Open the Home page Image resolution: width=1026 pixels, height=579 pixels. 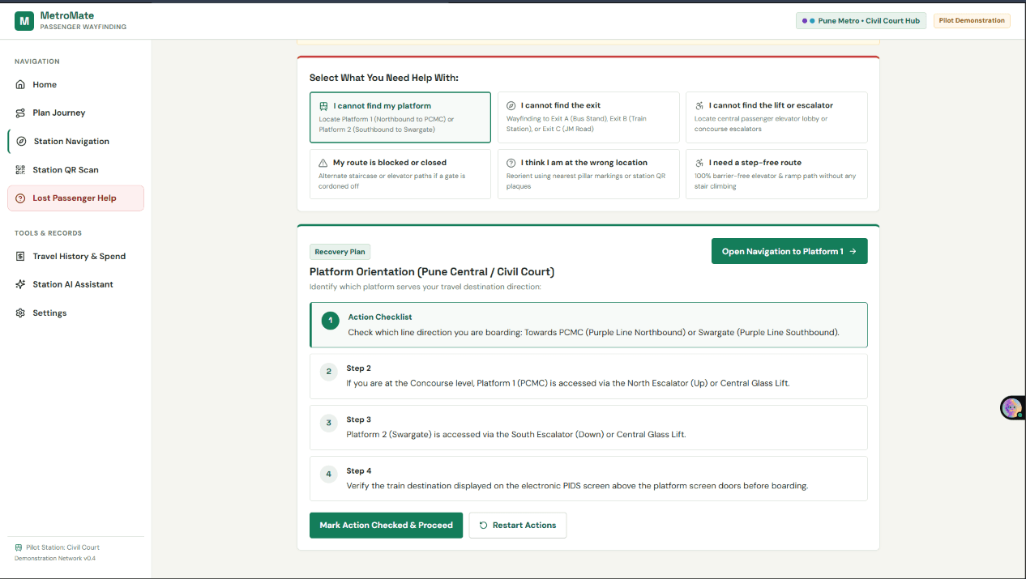75,84
